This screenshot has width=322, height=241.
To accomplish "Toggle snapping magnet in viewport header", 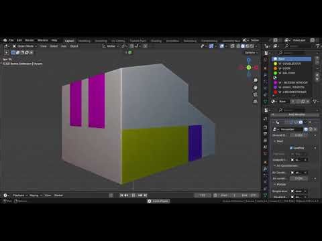I will pos(131,46).
